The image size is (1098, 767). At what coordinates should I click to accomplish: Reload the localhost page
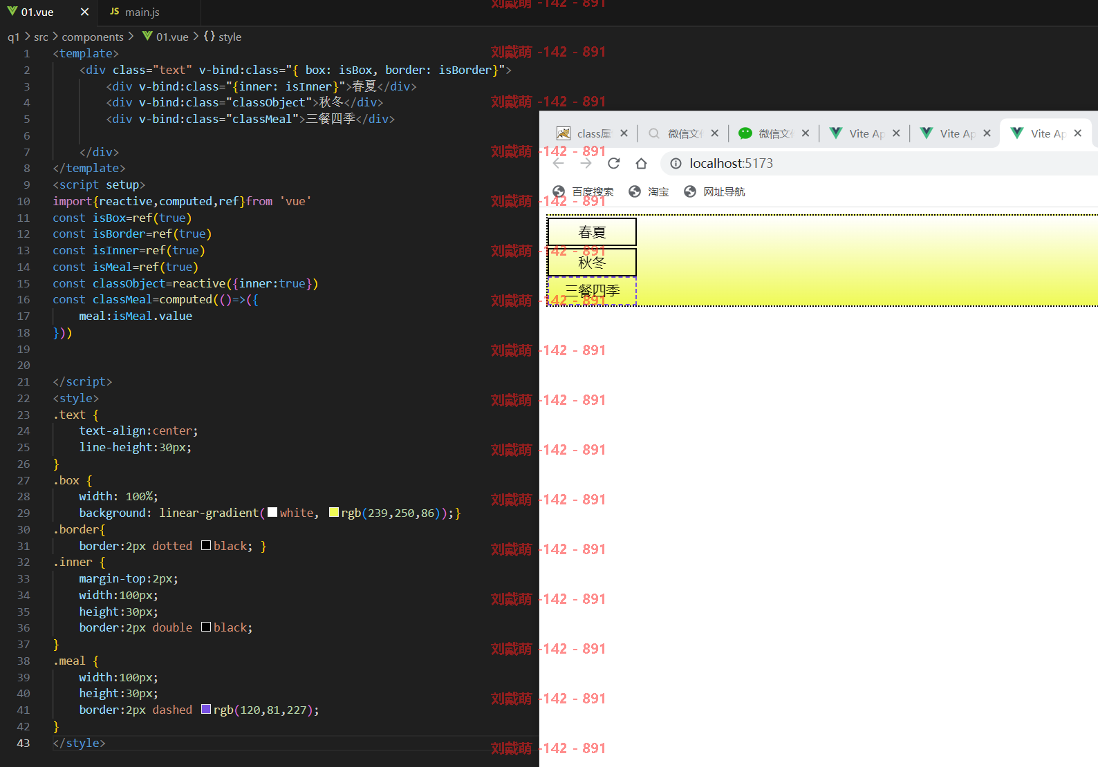click(613, 163)
